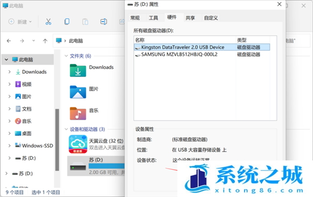The height and width of the screenshot is (197, 313).
Task: Click the navigation pane vertical scrollbar
Action: 57,140
